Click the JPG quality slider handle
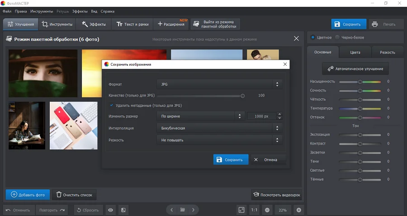 243,96
